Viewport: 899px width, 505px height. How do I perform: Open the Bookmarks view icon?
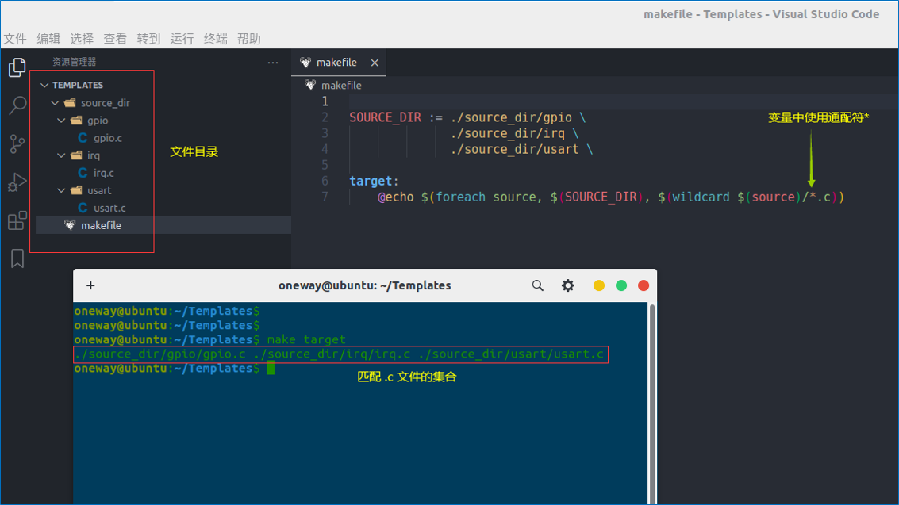[x=17, y=258]
